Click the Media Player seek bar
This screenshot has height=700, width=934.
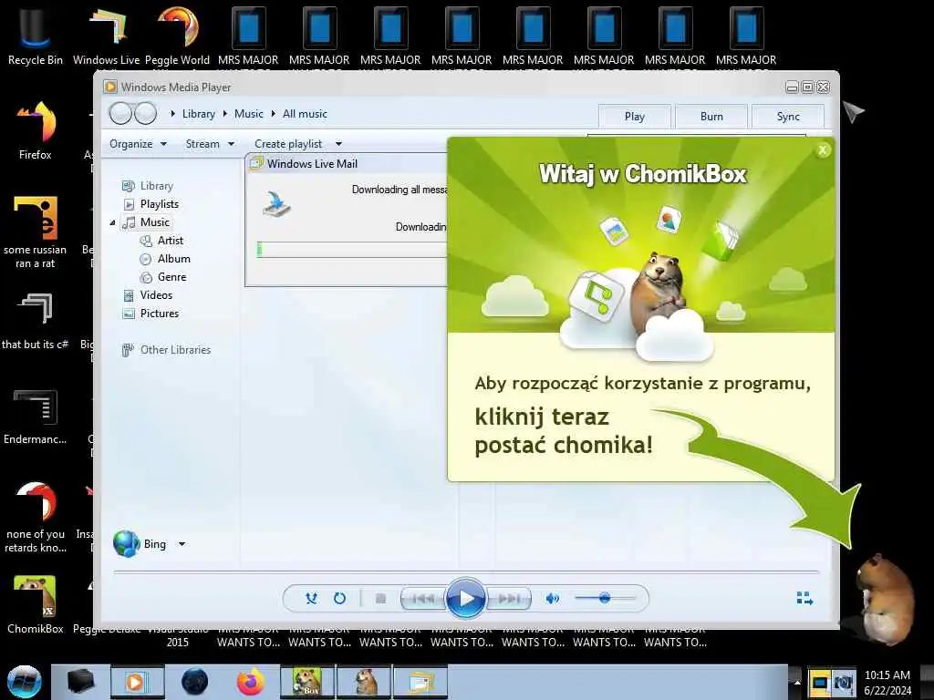466,571
